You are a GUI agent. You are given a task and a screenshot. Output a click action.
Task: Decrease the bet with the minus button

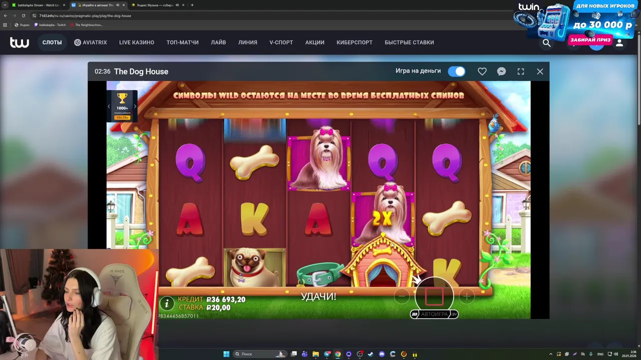click(x=402, y=296)
